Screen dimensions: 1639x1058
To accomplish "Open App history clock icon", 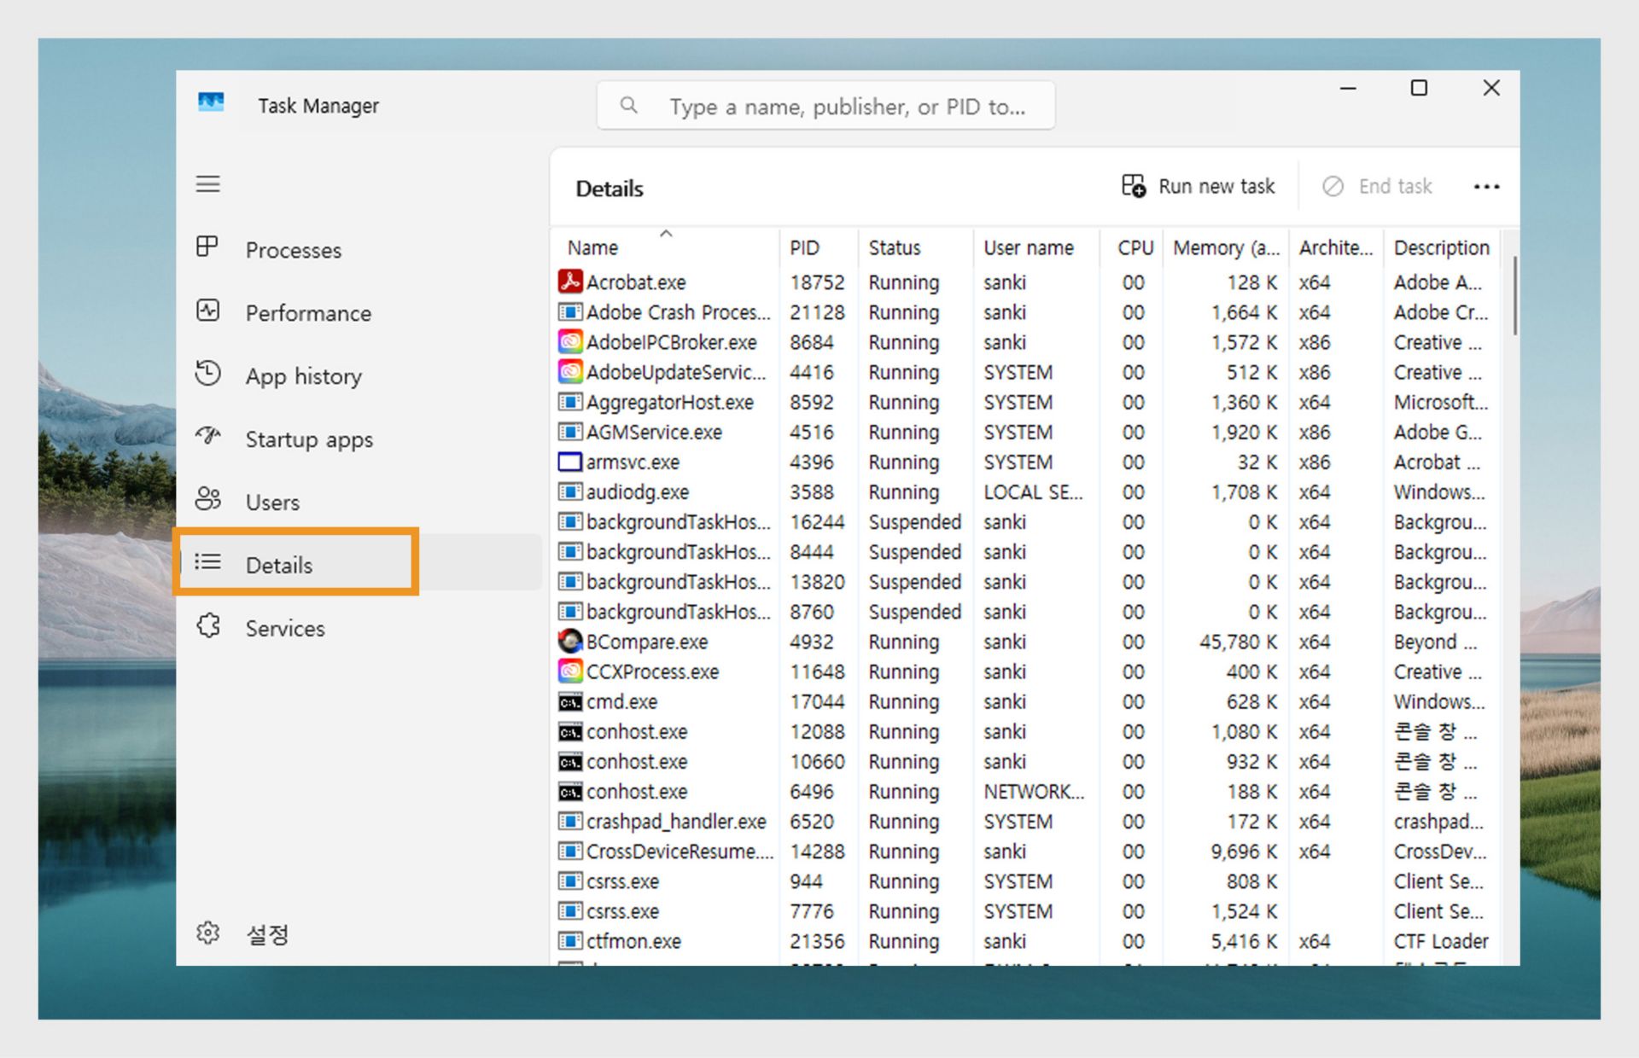I will tap(207, 374).
